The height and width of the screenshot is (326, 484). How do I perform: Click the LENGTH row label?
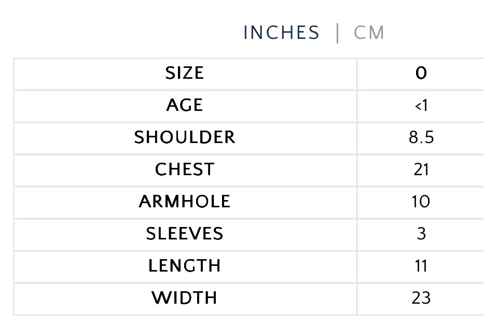click(x=185, y=266)
